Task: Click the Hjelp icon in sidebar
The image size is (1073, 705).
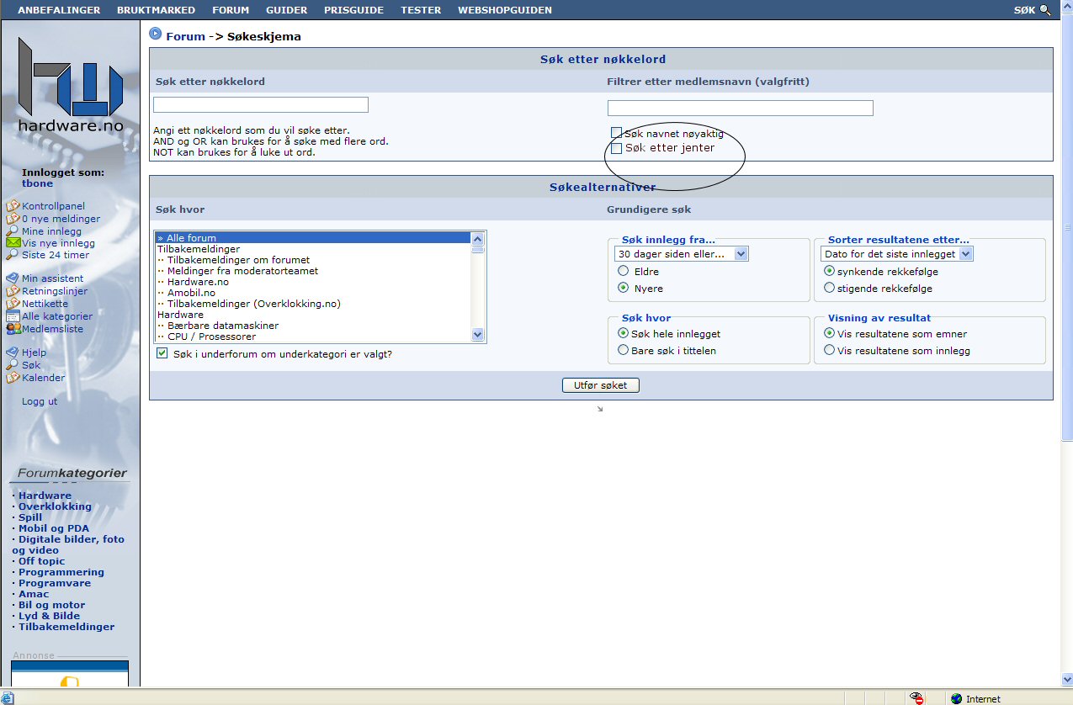Action: [13, 352]
